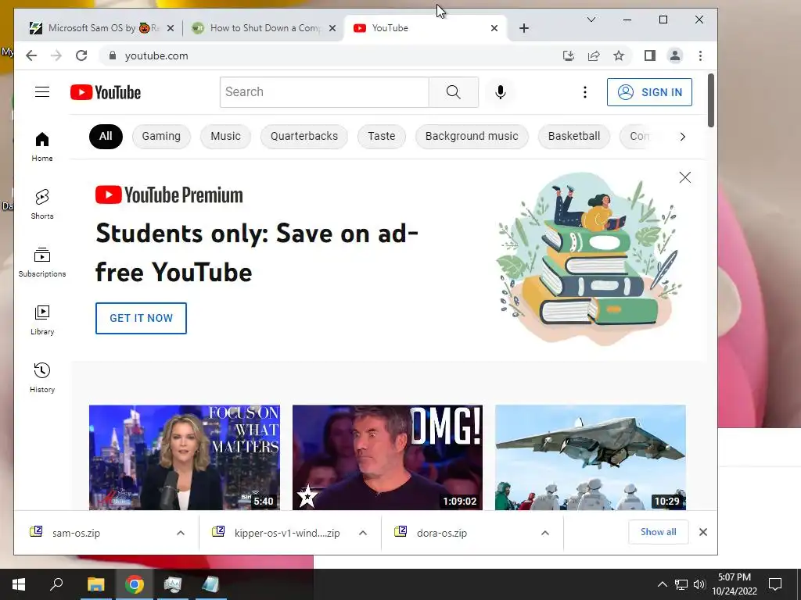This screenshot has height=600, width=801.
Task: Reload the youtube.com page
Action: pos(81,55)
